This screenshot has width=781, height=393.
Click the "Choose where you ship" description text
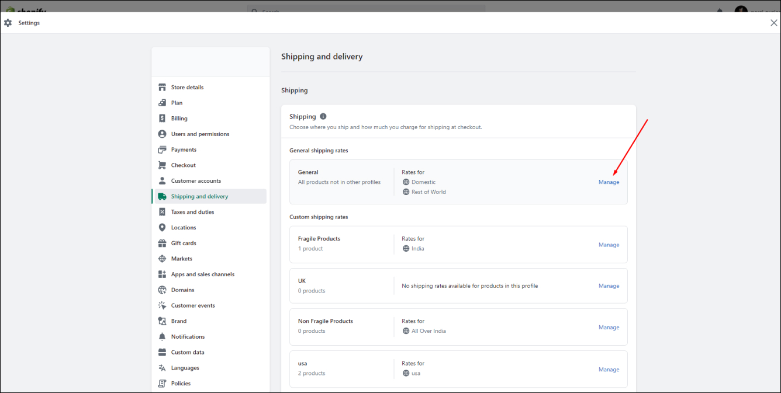coord(386,127)
